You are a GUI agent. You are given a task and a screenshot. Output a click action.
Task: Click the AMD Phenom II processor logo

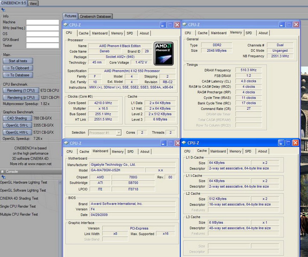[163, 53]
